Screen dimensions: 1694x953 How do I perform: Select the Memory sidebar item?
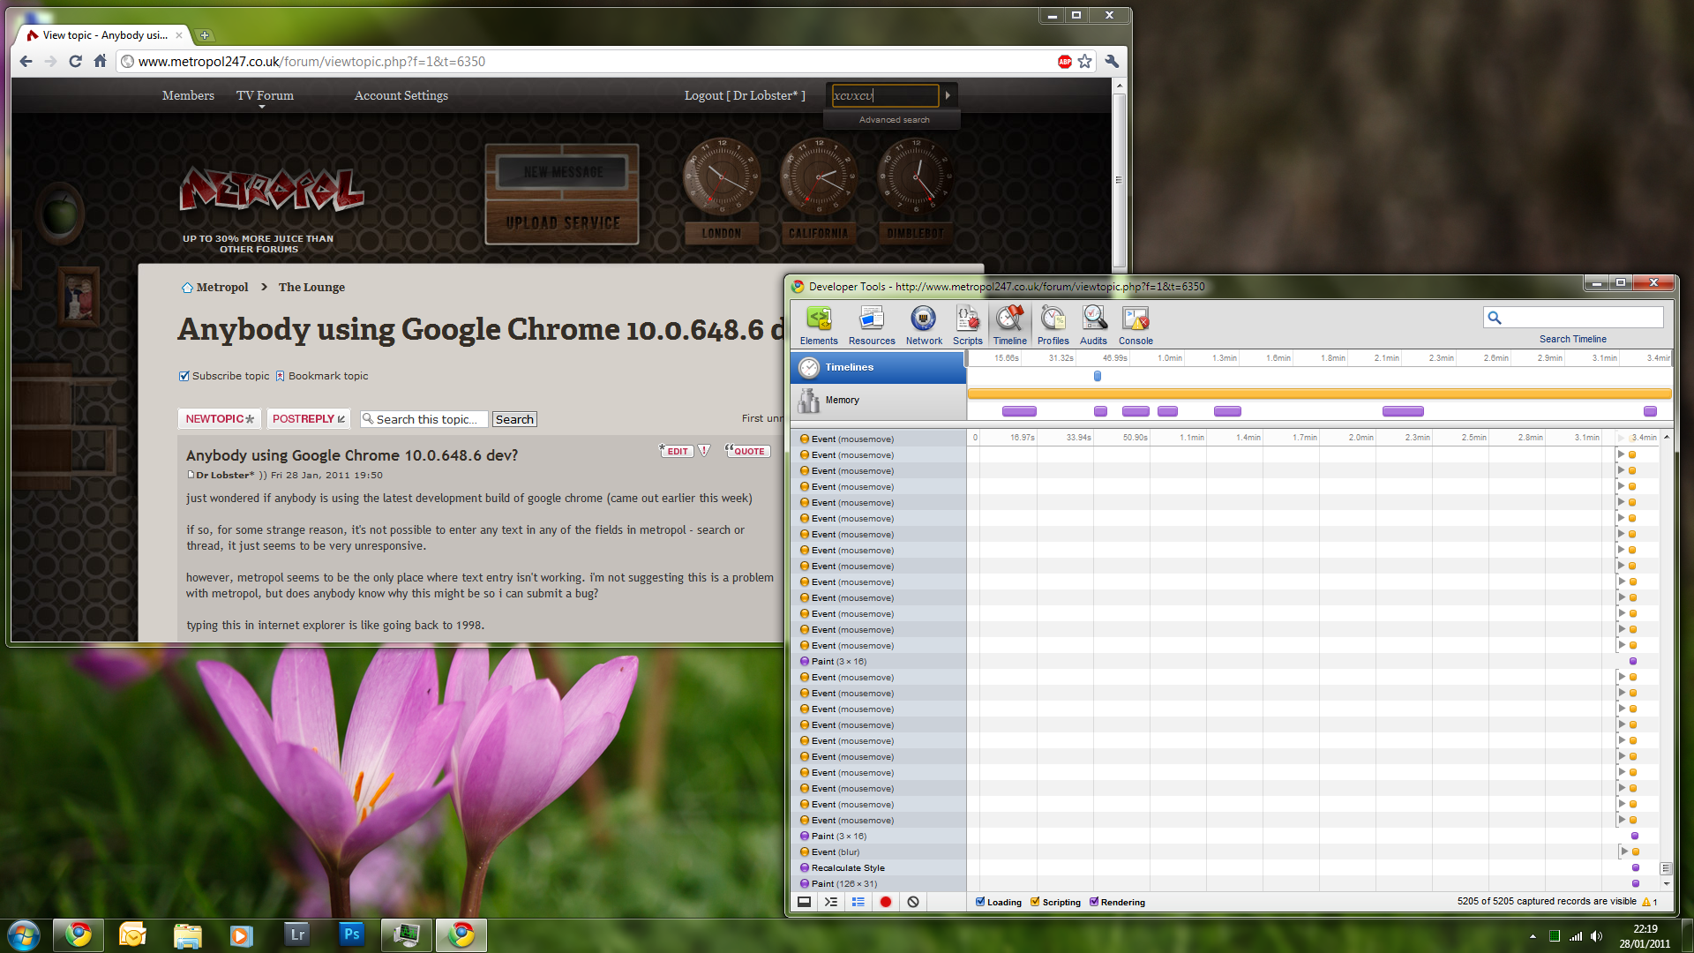pyautogui.click(x=878, y=401)
